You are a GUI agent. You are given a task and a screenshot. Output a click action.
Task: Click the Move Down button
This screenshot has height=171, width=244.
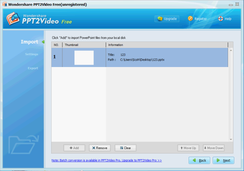click(x=213, y=148)
